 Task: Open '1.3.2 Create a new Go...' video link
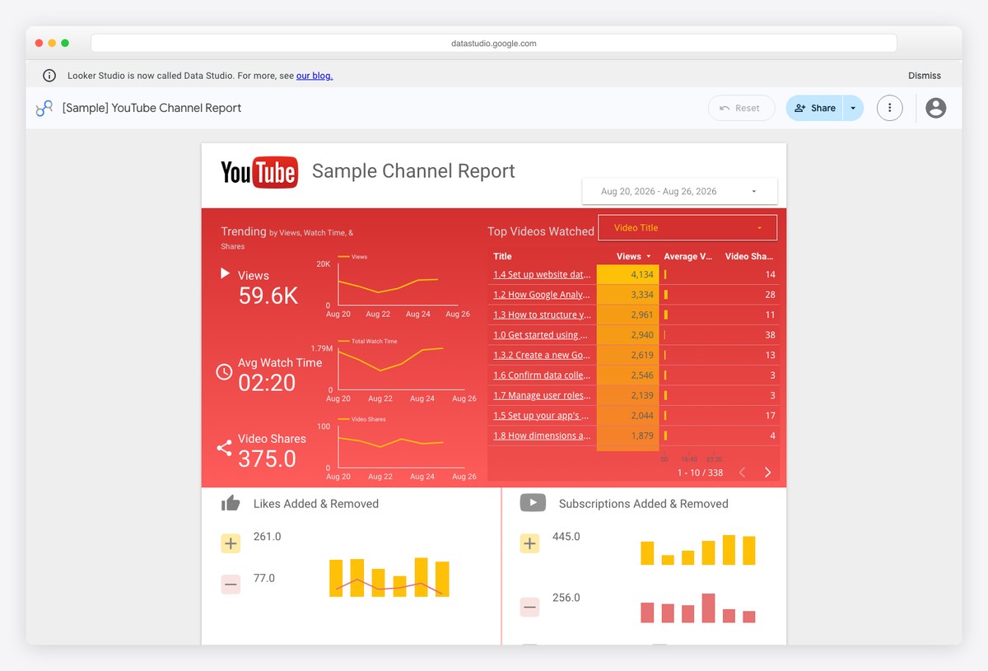point(543,356)
